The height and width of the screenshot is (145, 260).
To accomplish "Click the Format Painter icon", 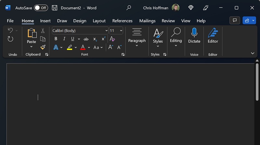I will [x=43, y=47].
